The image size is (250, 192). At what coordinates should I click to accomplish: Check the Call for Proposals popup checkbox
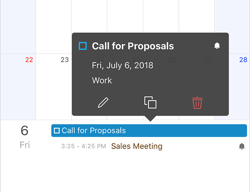coord(83,46)
